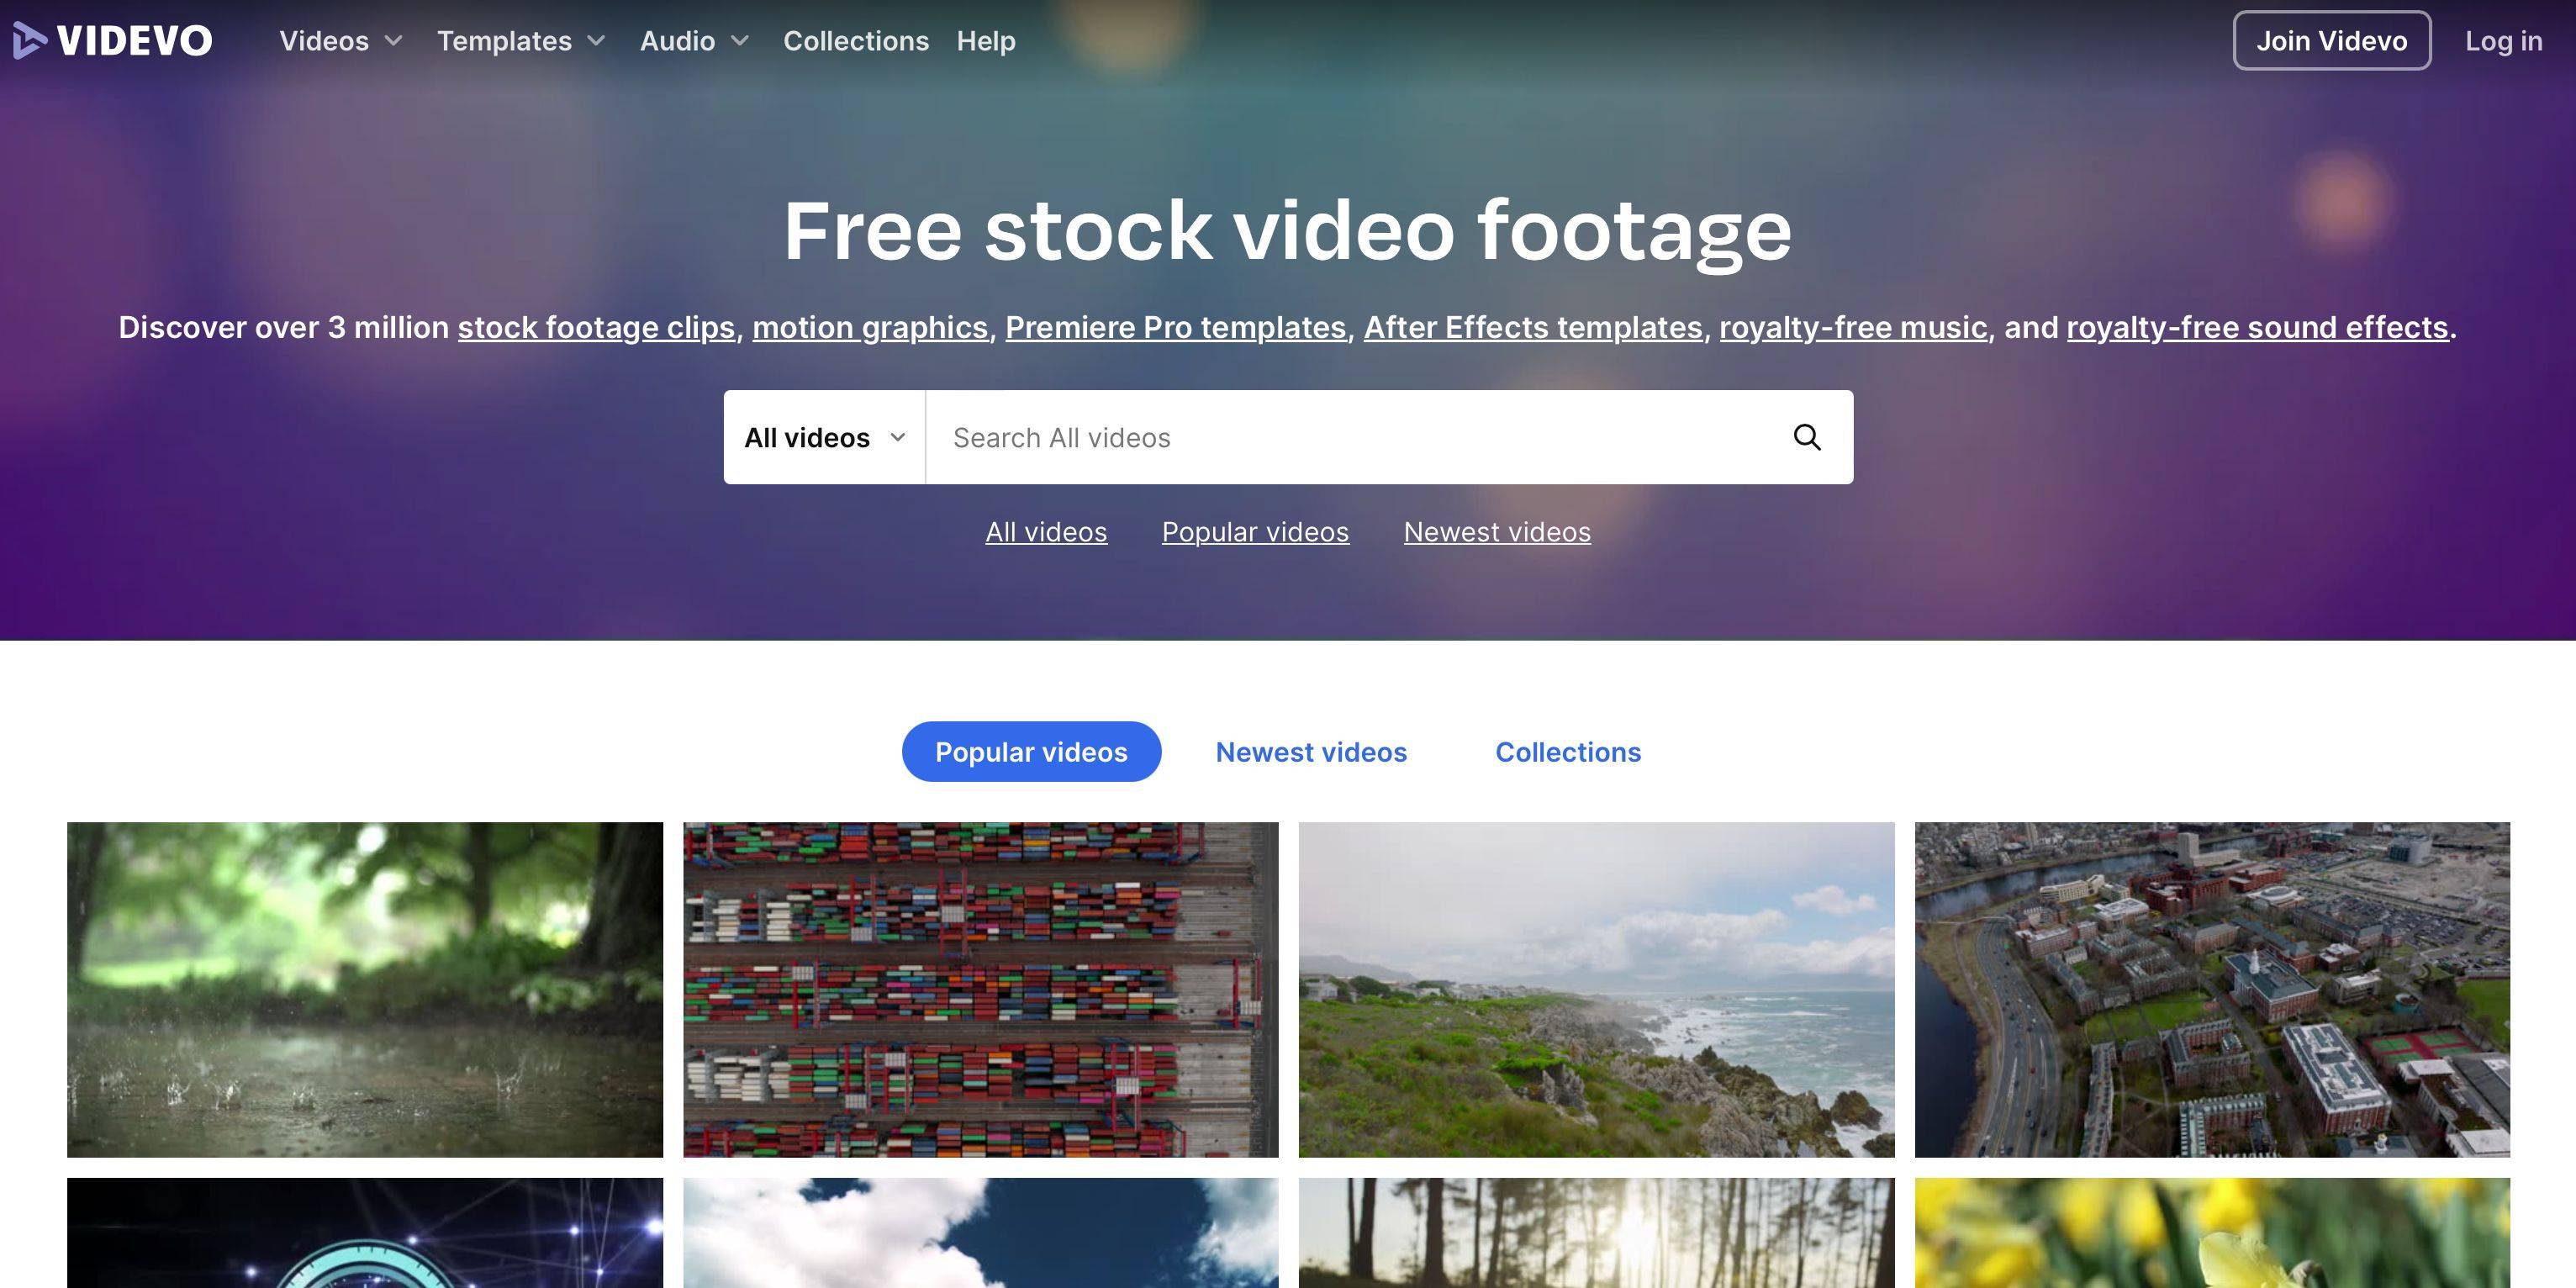Click the Log in link

click(x=2502, y=41)
